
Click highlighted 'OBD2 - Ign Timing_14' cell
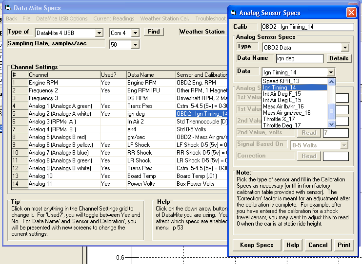(x=202, y=114)
